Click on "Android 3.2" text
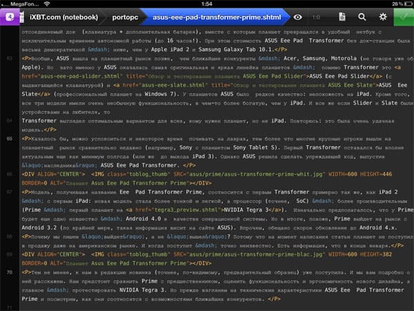This screenshot has width=414, height=311. (x=39, y=227)
